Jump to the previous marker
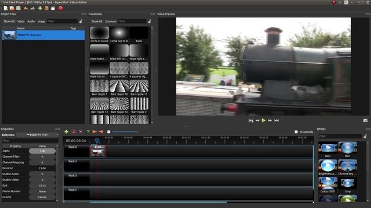Image resolution: width=371 pixels, height=208 pixels. (94, 132)
